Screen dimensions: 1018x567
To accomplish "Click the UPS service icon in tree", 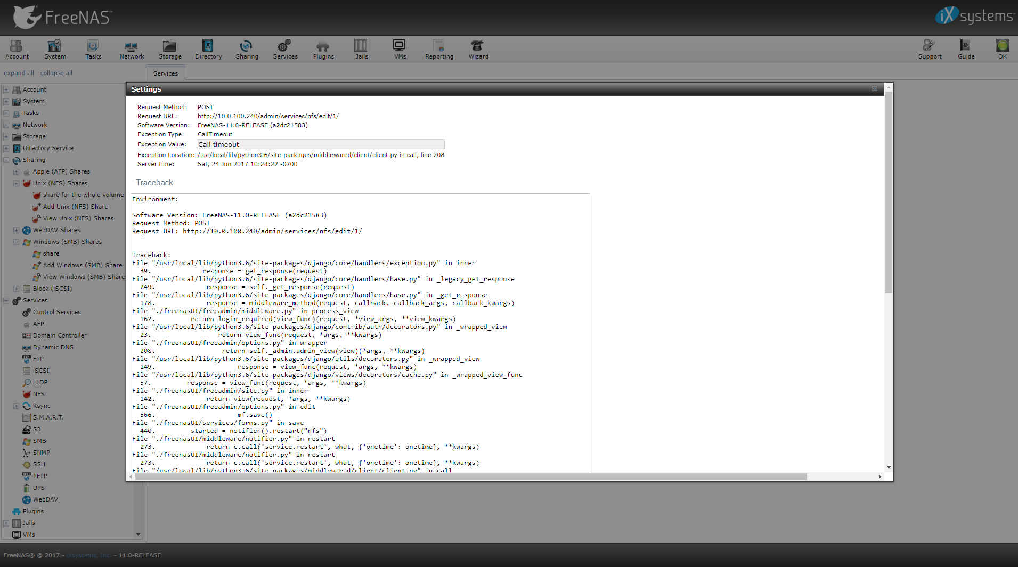I will click(x=27, y=488).
